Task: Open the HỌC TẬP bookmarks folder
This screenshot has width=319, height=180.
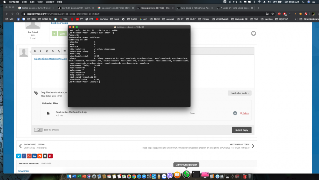Action: coord(282,19)
